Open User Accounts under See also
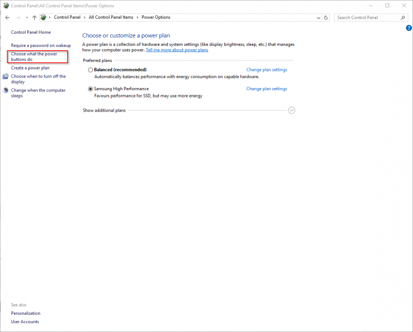Screen dimensions: 413x332 25,321
